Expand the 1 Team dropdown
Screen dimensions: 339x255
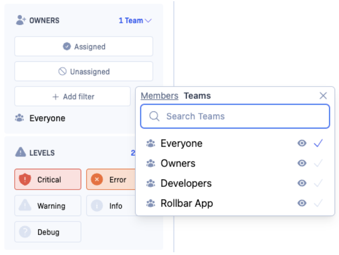tap(135, 20)
